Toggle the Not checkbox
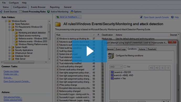 pos(125,67)
